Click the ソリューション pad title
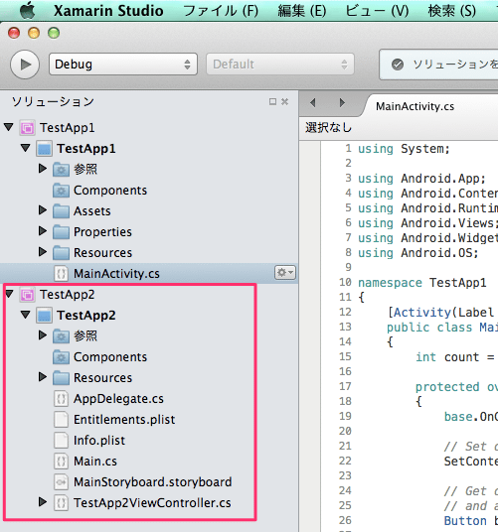The width and height of the screenshot is (498, 532). tap(53, 101)
